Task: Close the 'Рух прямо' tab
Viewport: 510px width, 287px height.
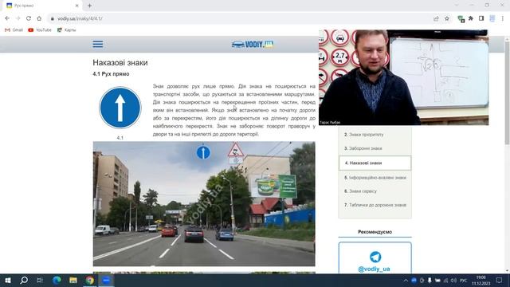Action: (x=77, y=6)
